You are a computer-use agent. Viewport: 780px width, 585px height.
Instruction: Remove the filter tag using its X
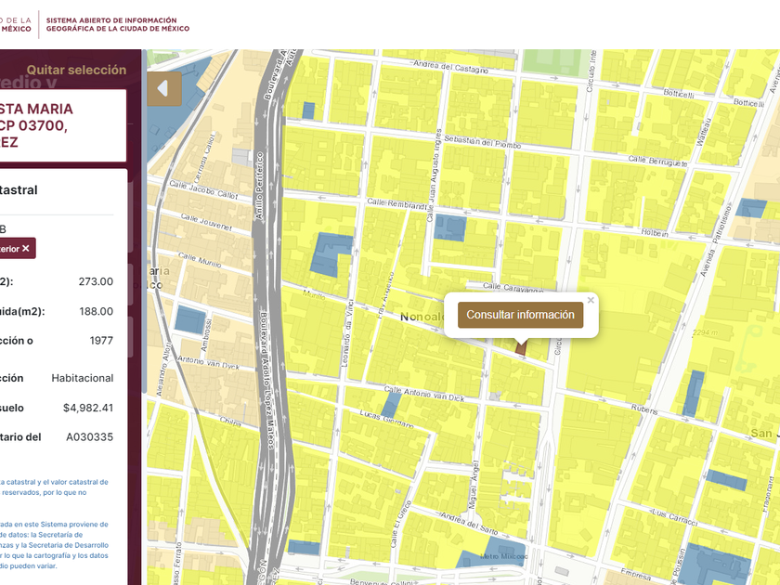click(x=26, y=249)
